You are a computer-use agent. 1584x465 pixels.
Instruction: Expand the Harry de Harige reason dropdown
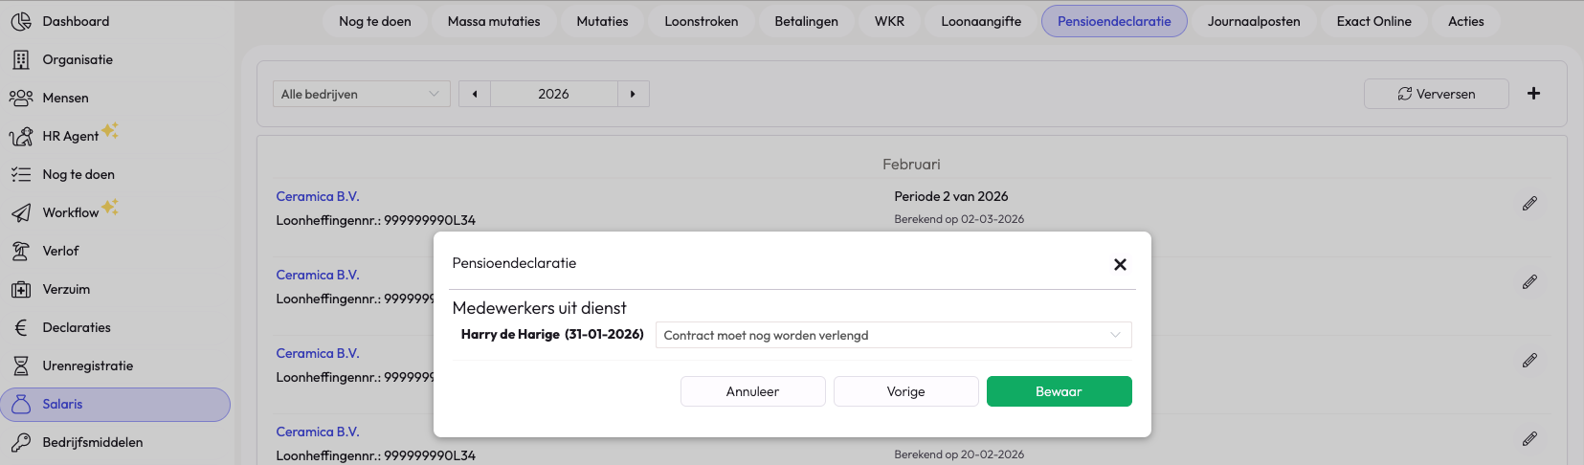(x=893, y=335)
